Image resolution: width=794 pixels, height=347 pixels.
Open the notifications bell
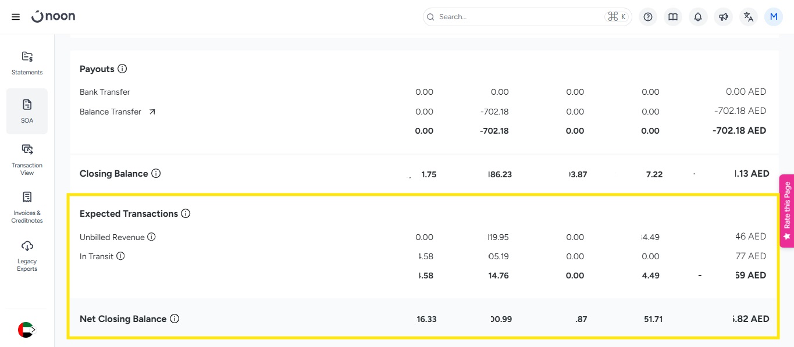698,17
